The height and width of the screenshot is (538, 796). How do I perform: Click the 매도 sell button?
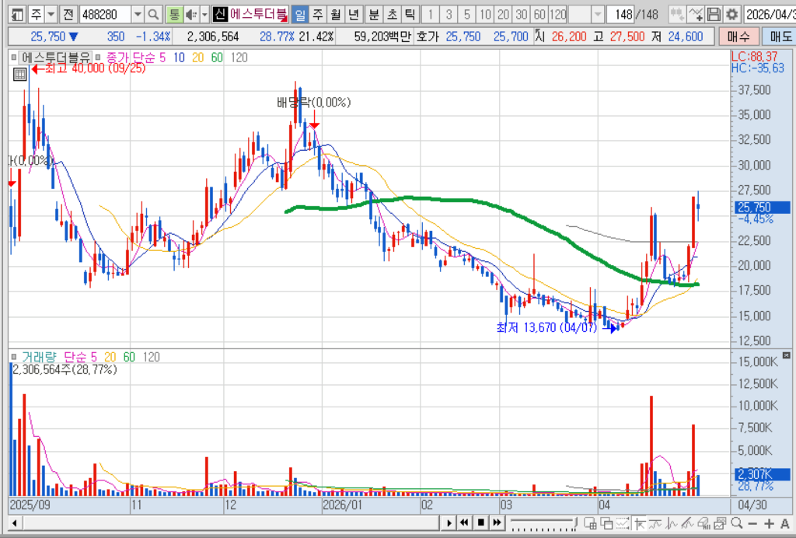(x=780, y=36)
